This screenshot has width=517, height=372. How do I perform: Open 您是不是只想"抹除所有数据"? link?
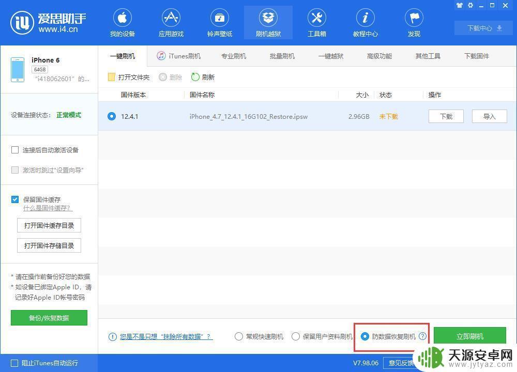coord(166,336)
